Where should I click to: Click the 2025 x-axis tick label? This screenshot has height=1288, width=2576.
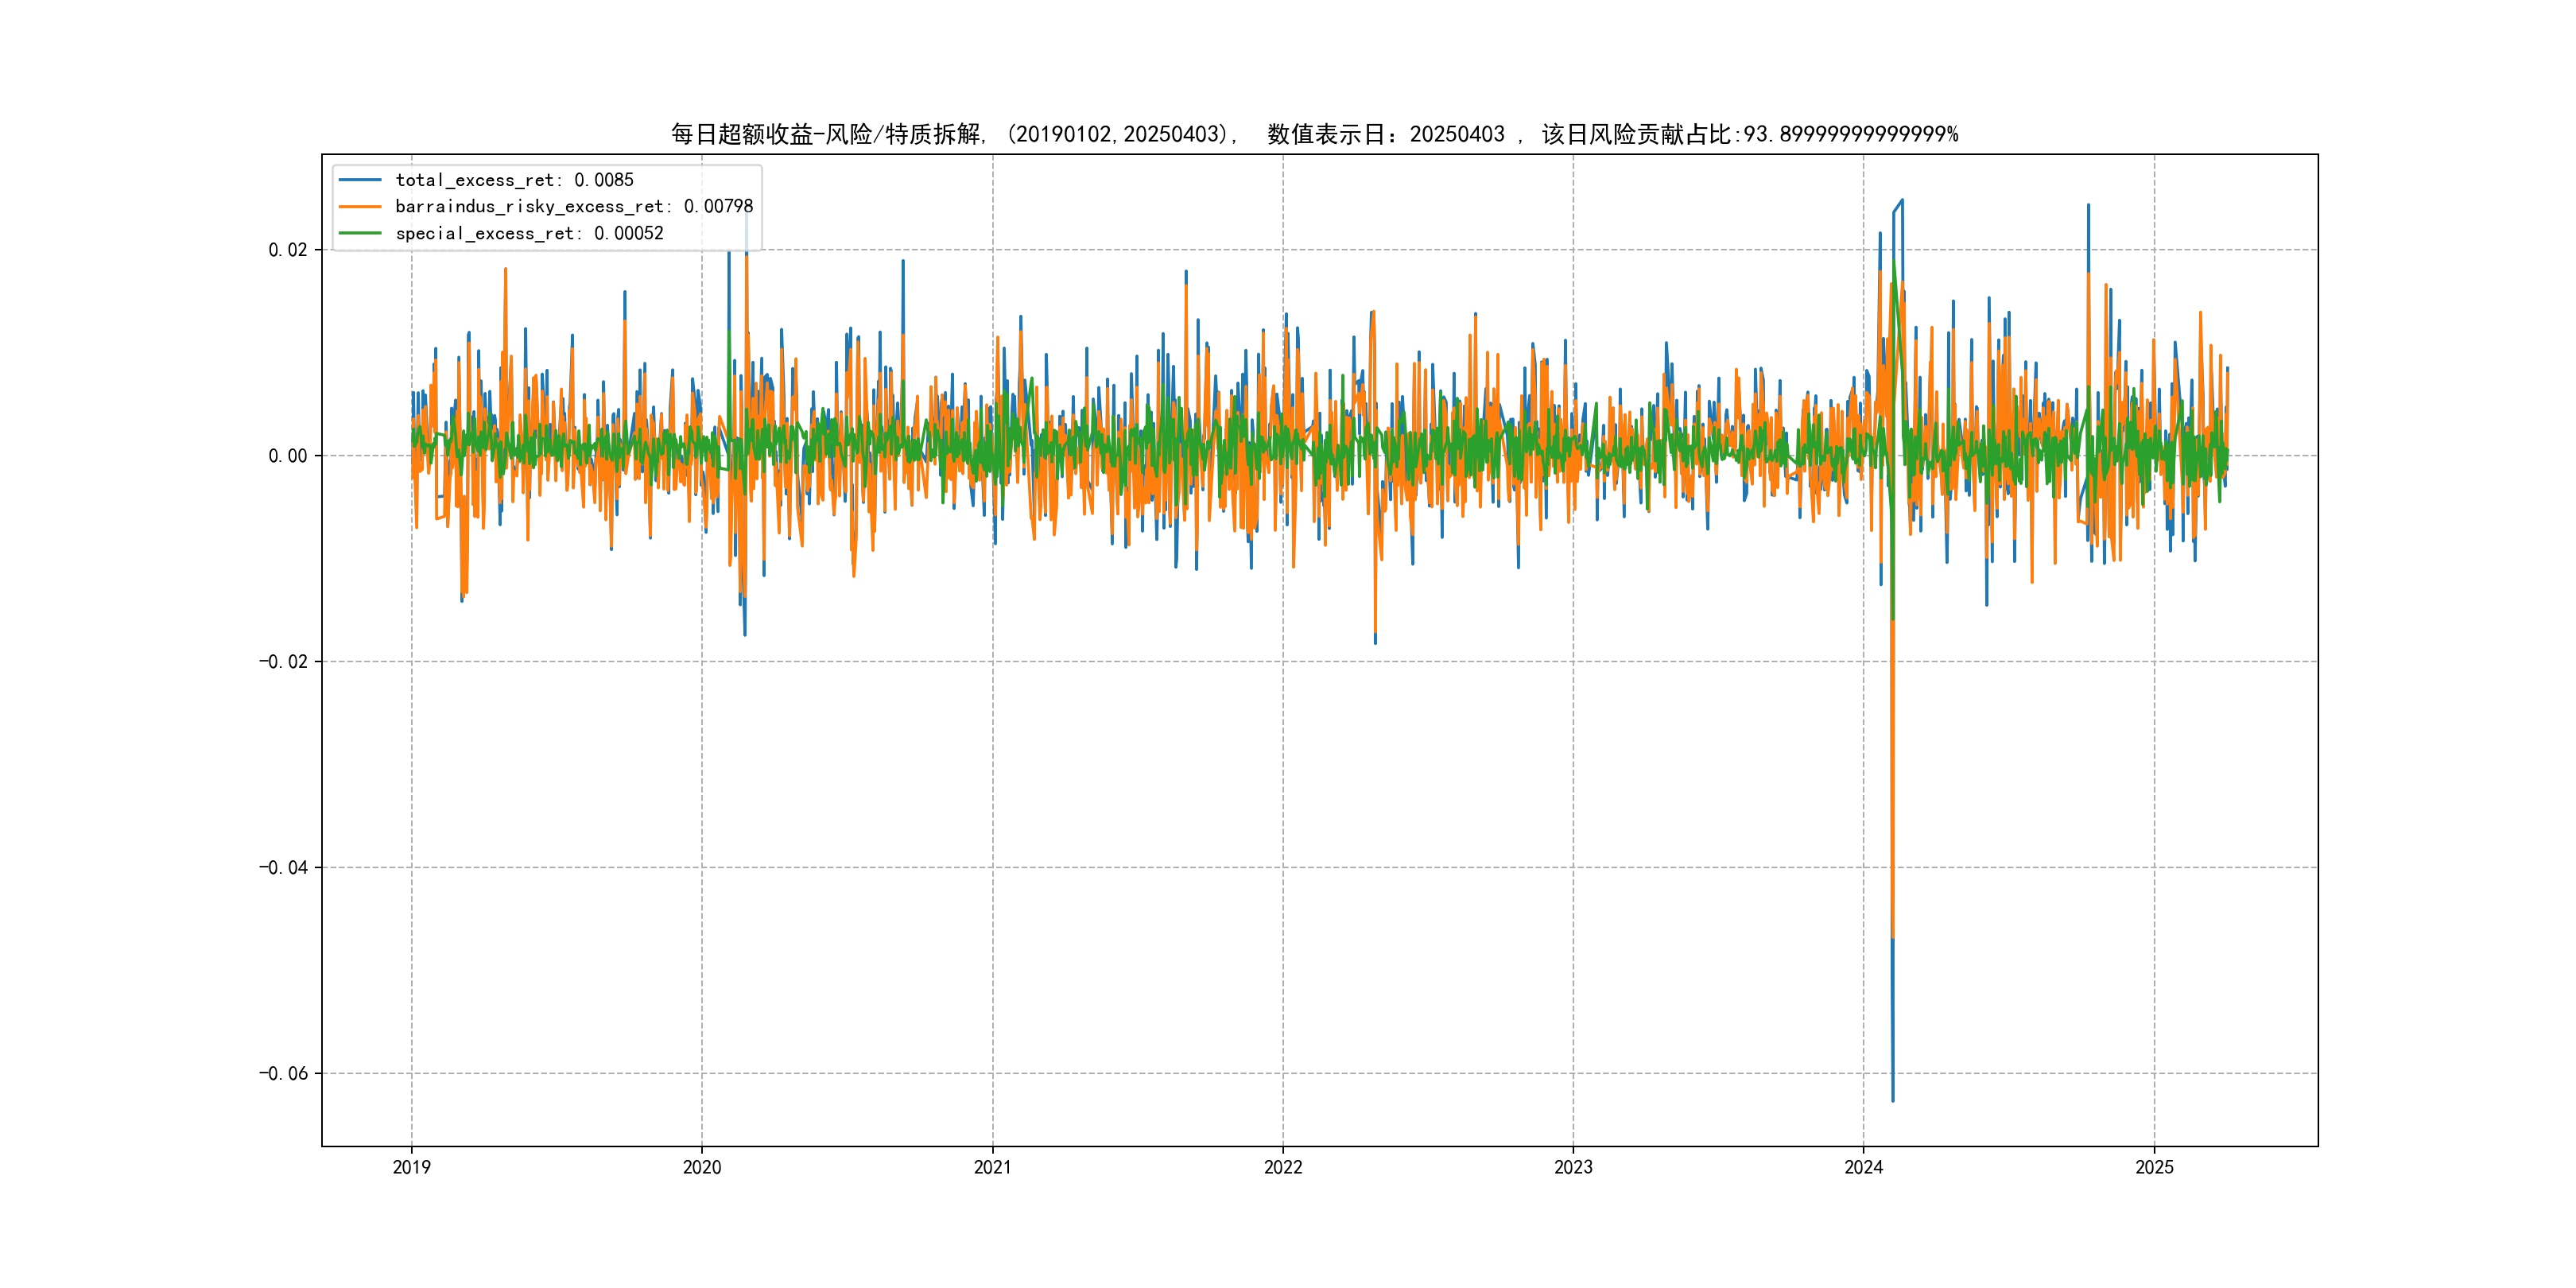pyautogui.click(x=2154, y=1167)
